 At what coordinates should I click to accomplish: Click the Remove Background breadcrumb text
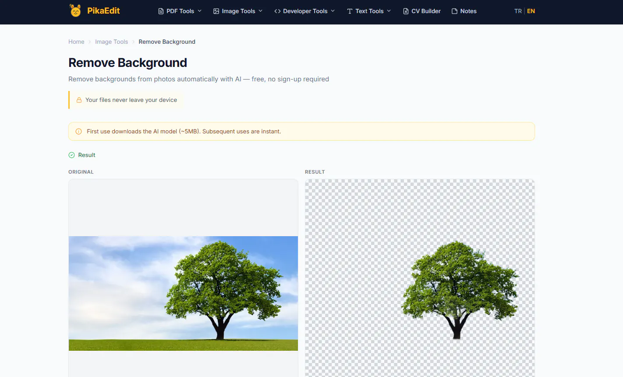(167, 42)
